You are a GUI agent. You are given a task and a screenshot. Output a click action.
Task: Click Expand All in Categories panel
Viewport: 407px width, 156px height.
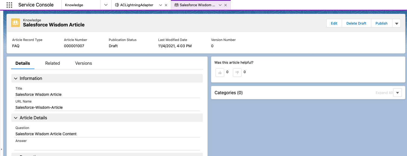click(384, 93)
